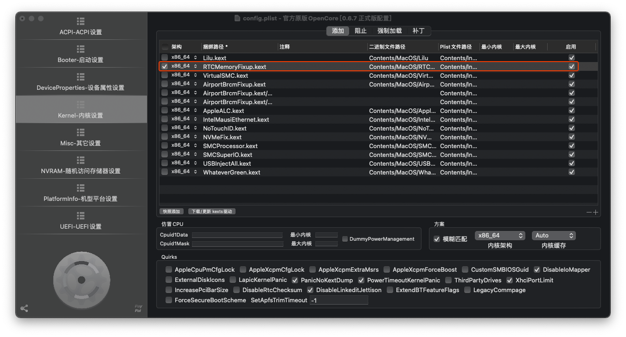This screenshot has width=626, height=337.
Task: Disable the DisableIoMapper quirk
Action: [x=537, y=269]
